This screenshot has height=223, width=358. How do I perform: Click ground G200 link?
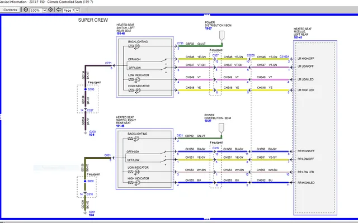tap(92, 132)
